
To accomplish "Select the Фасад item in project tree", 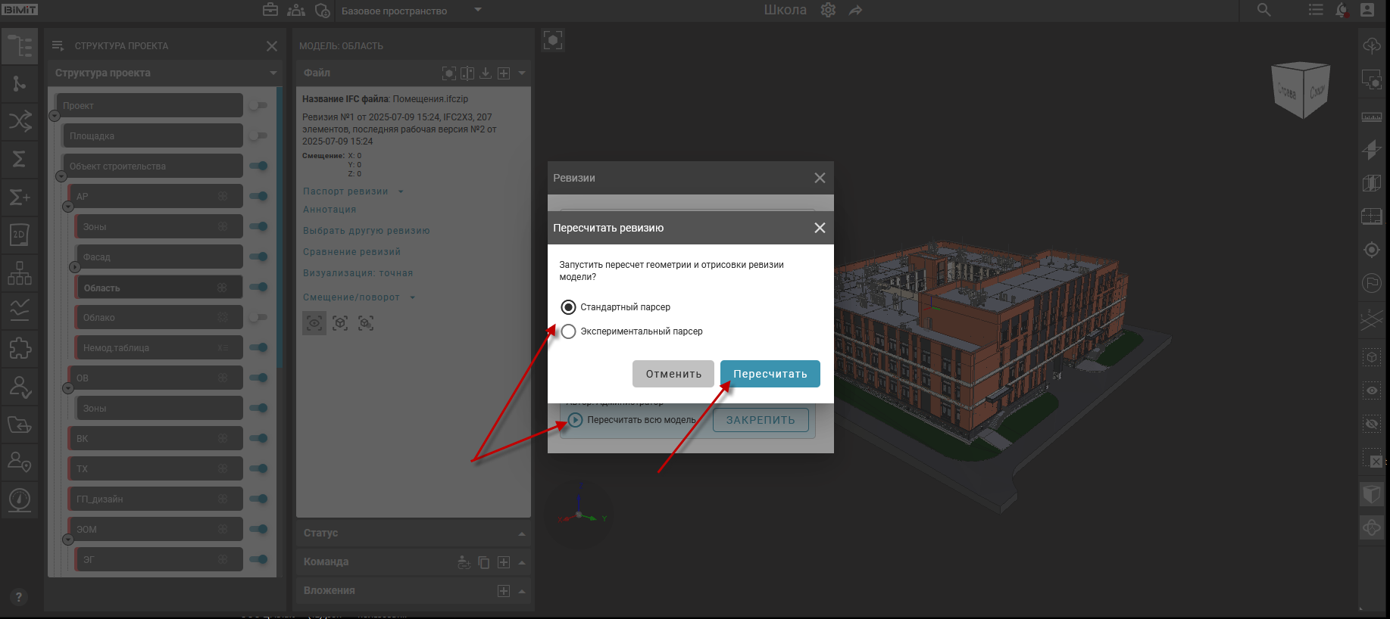I will [x=158, y=257].
